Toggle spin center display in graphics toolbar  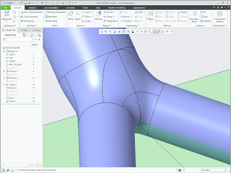pos(158,32)
